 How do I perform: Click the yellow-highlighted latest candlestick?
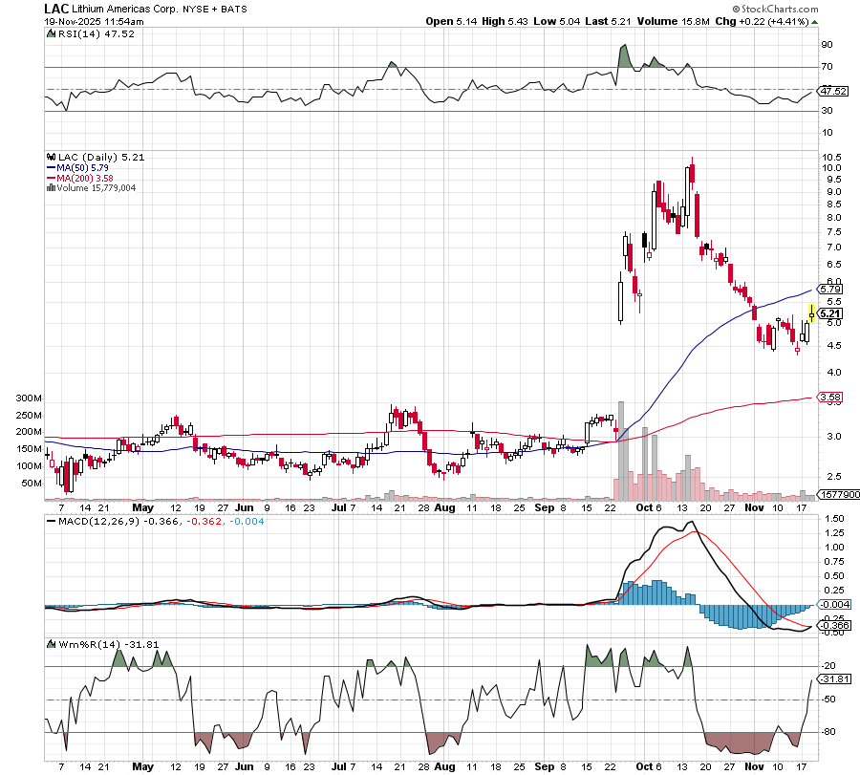811,312
